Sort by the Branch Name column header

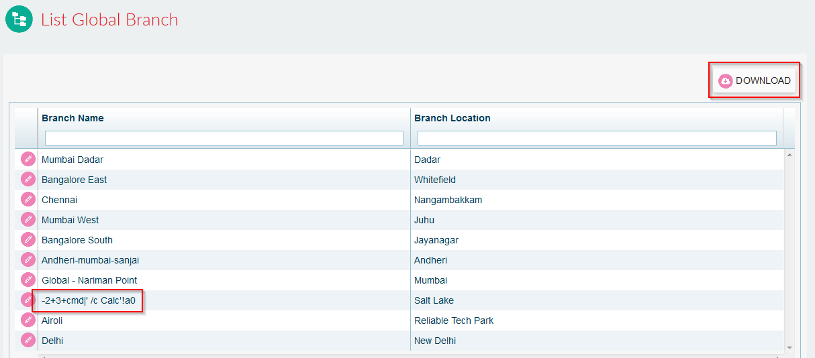[73, 118]
